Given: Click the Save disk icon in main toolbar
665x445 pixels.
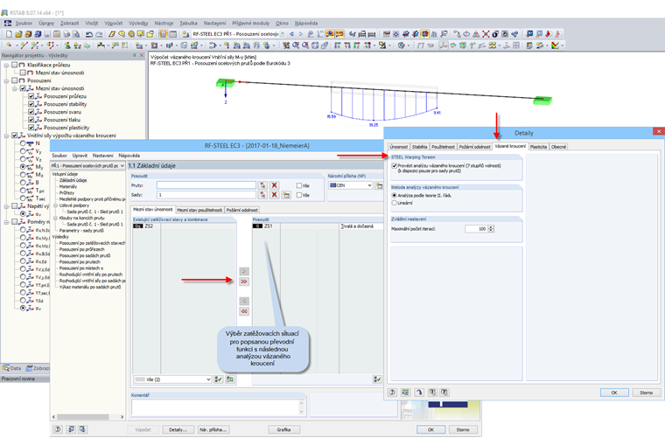Looking at the screenshot, I should 47,34.
